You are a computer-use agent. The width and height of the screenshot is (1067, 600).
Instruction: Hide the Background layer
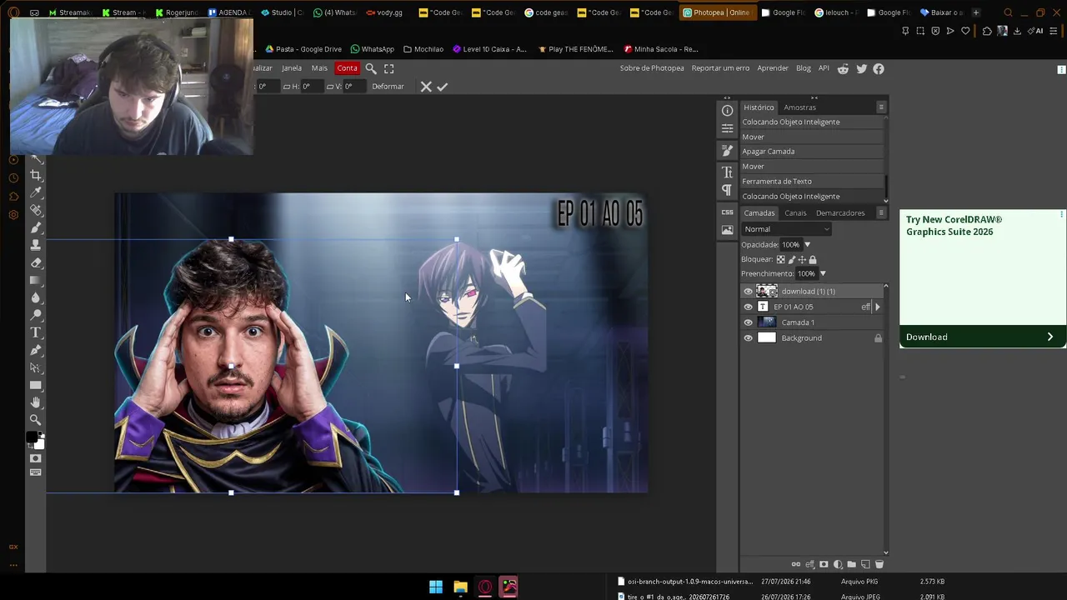(x=748, y=338)
